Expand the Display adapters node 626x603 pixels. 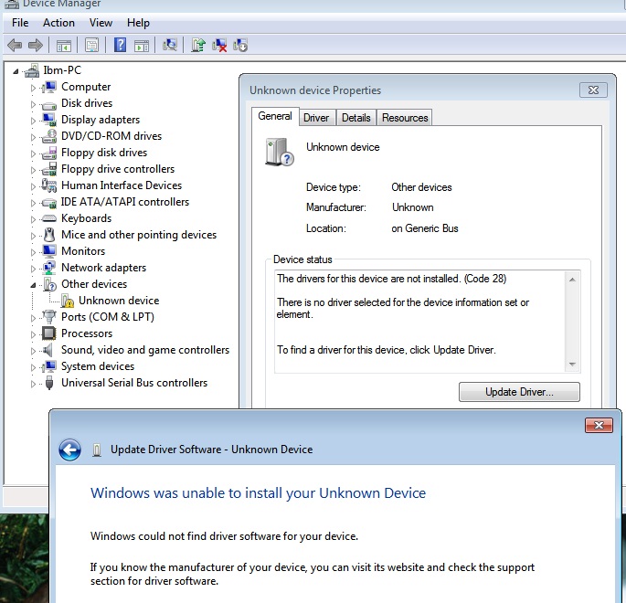pos(33,121)
